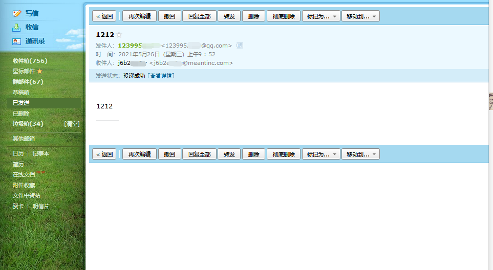Click 查看详情 delivery details link
Viewport: 493px width, 270px height.
coord(161,76)
